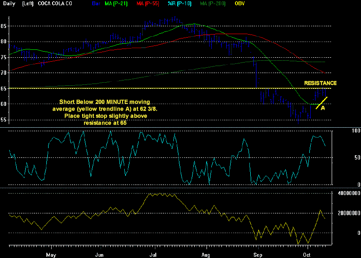The height and width of the screenshot is (258, 361).
Task: Select the blue "Bar" legend entry
Action: click(96, 3)
